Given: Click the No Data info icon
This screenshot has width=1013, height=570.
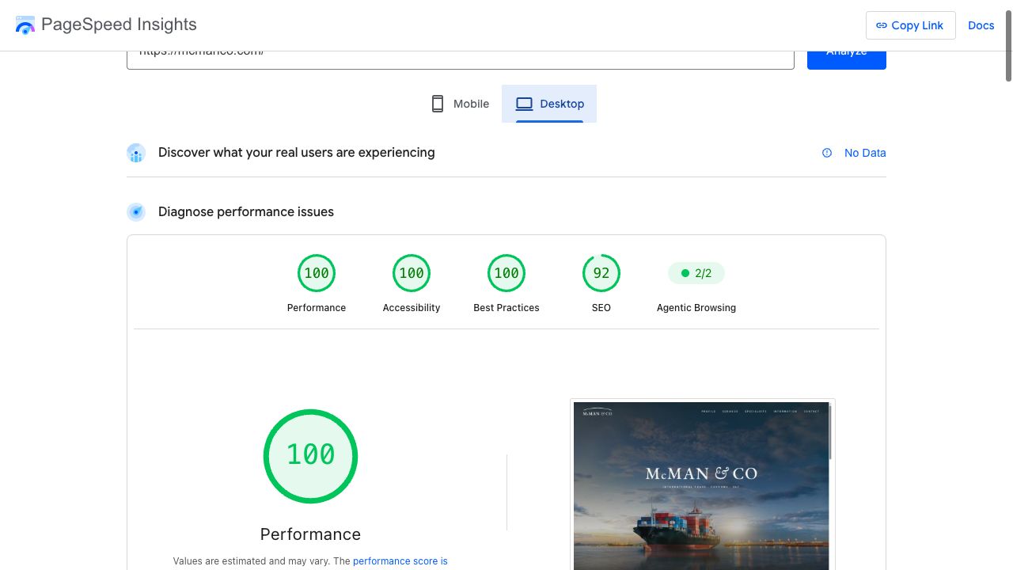Looking at the screenshot, I should (827, 153).
